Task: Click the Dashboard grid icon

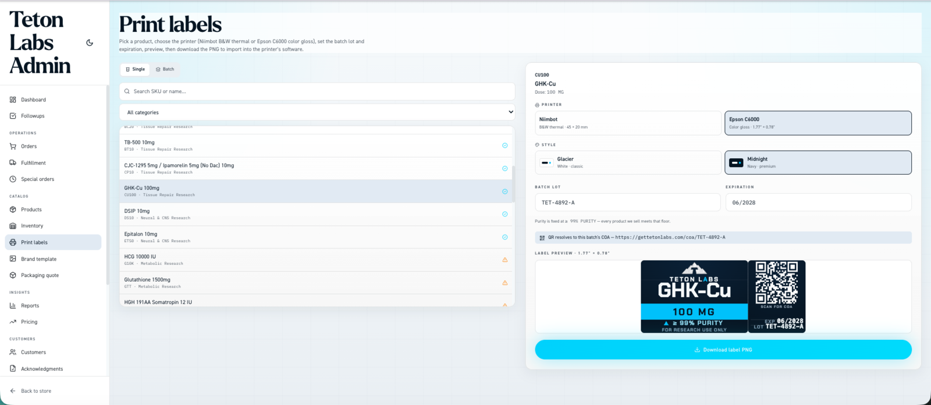Action: [13, 100]
